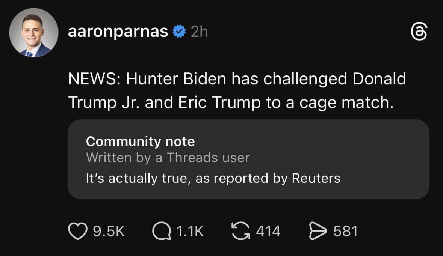Click the blue verified badge
Viewport: 443px width, 256px height.
179,32
